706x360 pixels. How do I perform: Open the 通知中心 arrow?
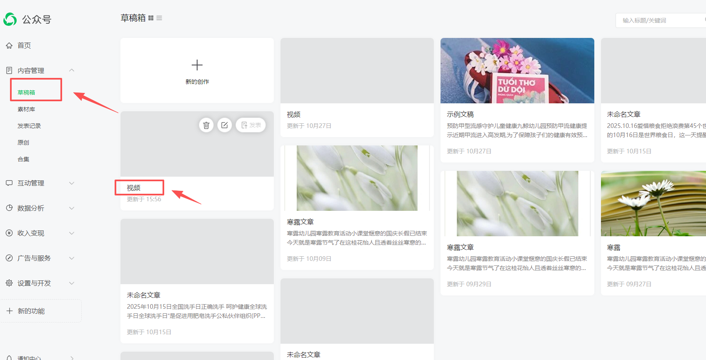[72, 357]
